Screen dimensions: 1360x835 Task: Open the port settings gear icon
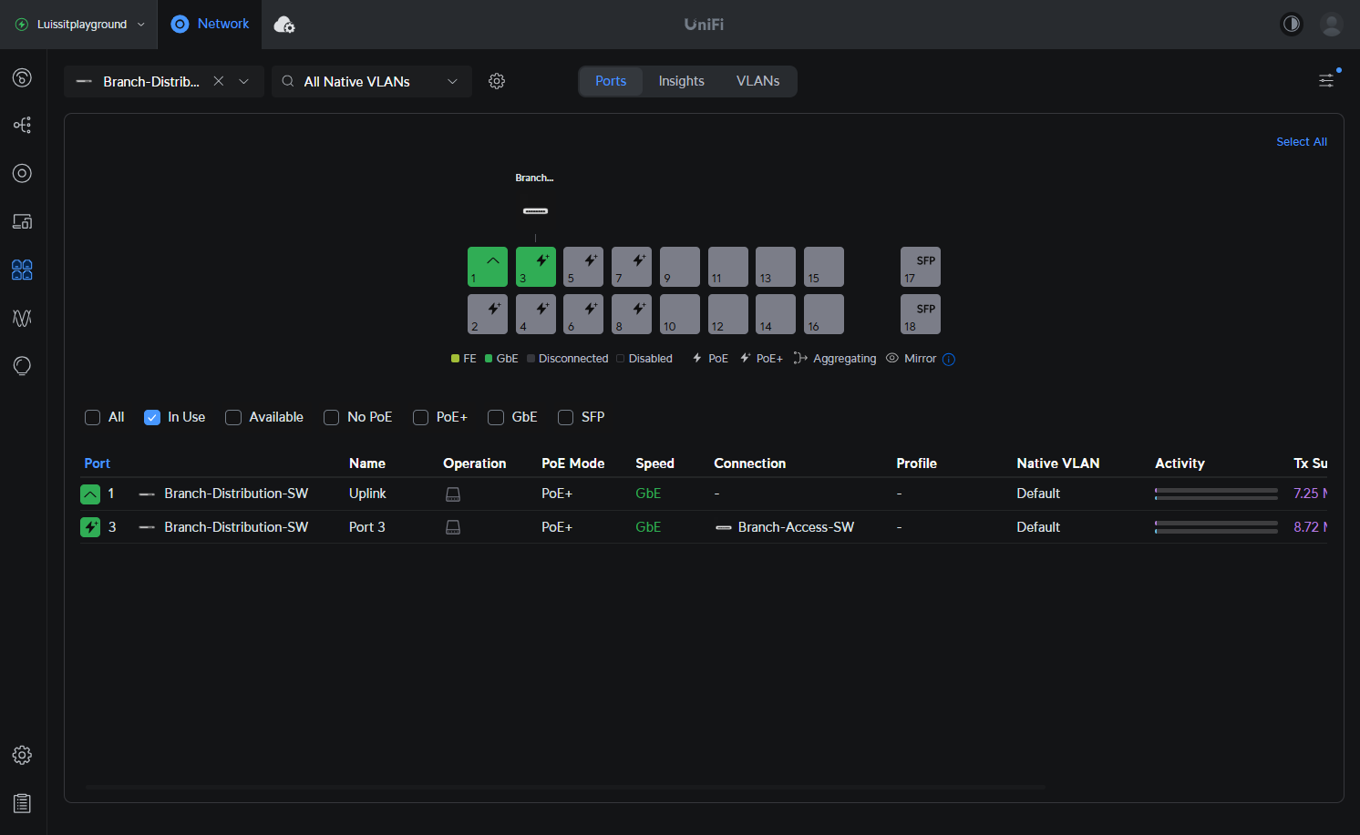tap(497, 81)
